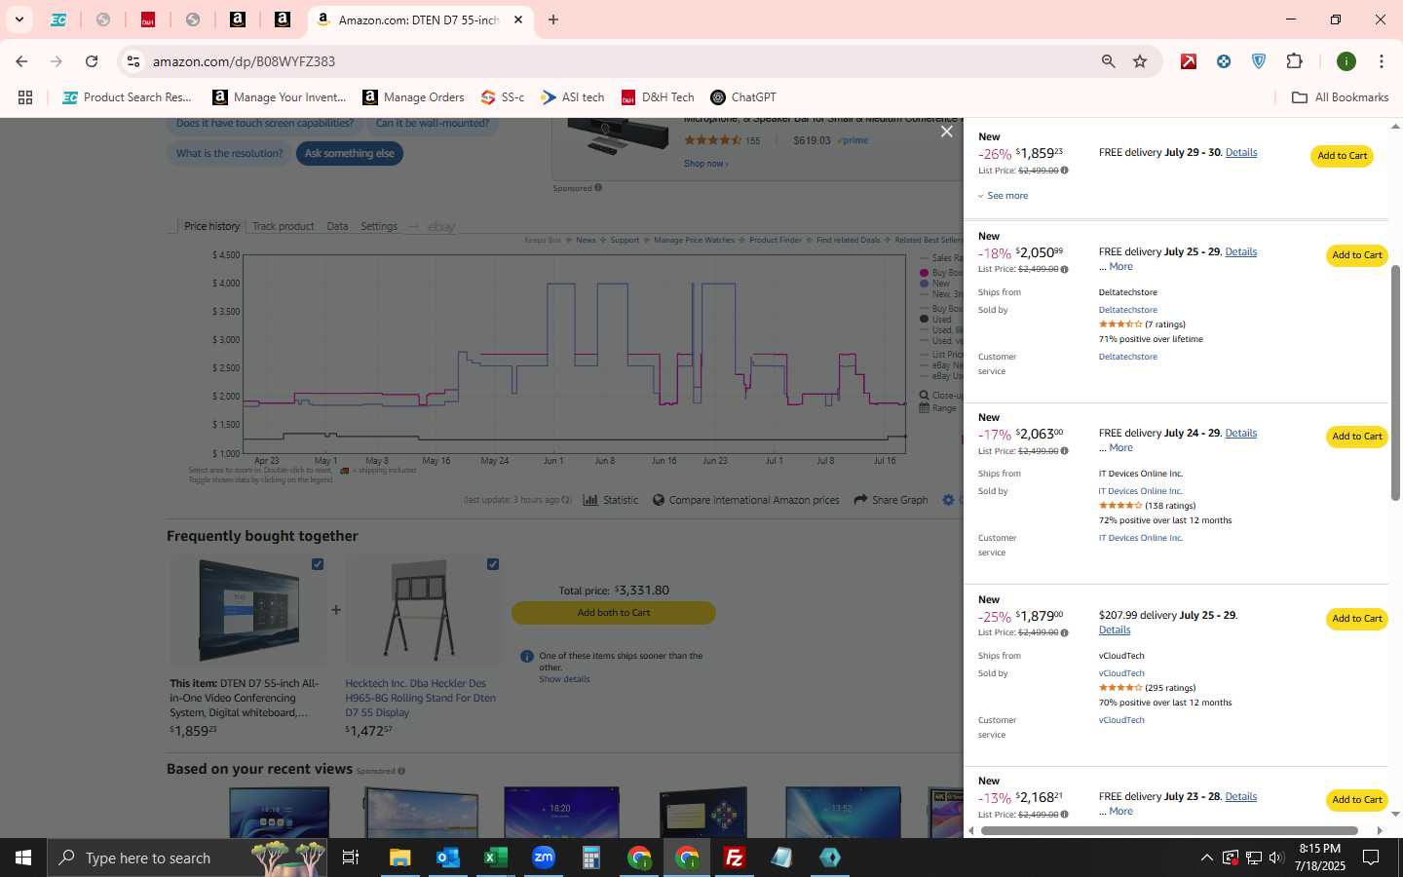The height and width of the screenshot is (877, 1403).
Task: Click the offers panel horizontal scrollbar
Action: point(1169,831)
